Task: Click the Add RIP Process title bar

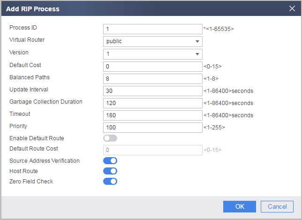Action: point(144,8)
